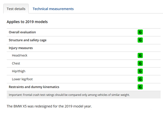Viewport: 163px width, 113px height.
Task: Click the G rating icon for Overall evaluation
Action: click(x=140, y=32)
